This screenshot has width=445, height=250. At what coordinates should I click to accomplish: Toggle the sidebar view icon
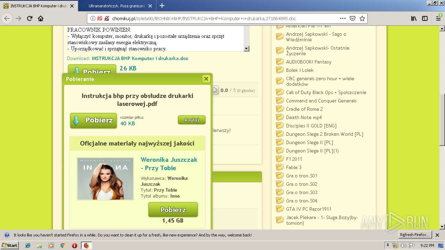tap(425, 18)
